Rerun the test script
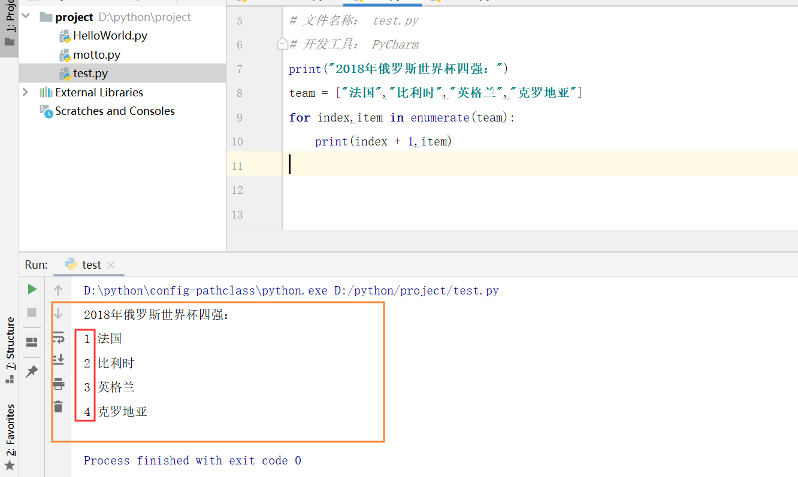The width and height of the screenshot is (798, 477). coord(32,289)
